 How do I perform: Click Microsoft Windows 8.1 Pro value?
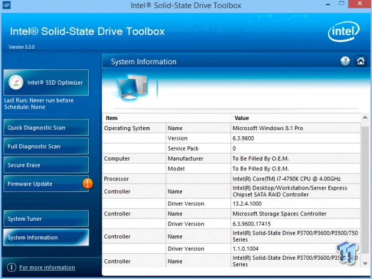(x=268, y=128)
